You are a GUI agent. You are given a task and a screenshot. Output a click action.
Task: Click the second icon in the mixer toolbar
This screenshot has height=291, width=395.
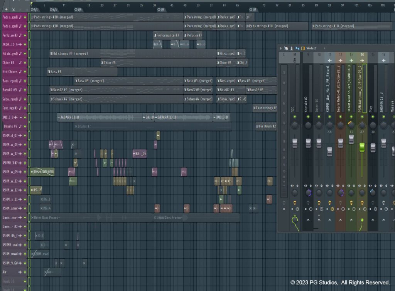(286, 48)
